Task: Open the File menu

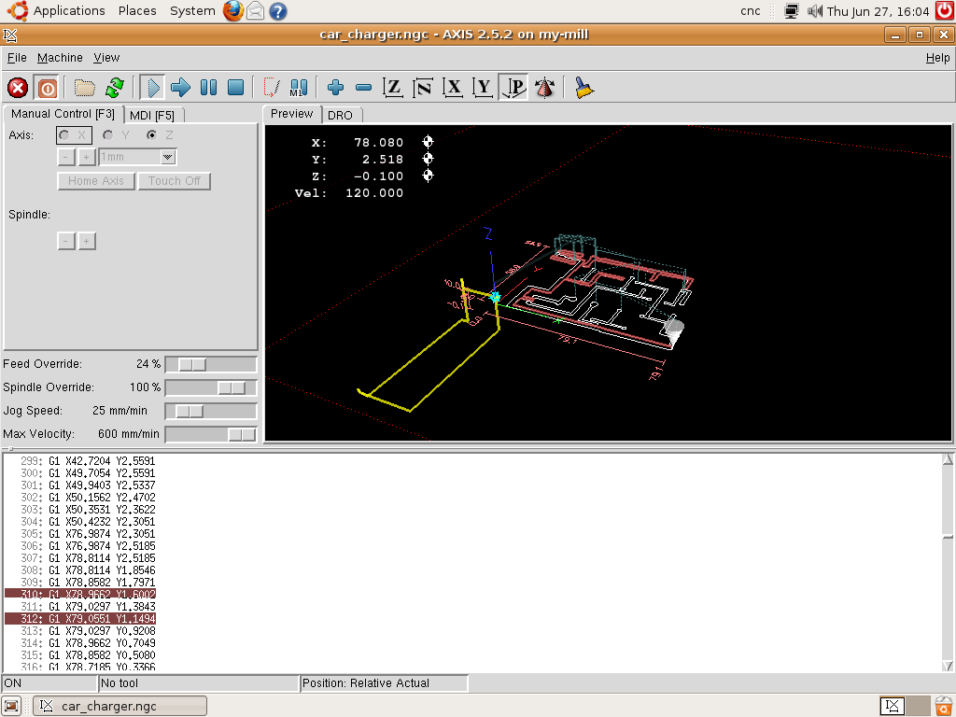Action: (17, 57)
